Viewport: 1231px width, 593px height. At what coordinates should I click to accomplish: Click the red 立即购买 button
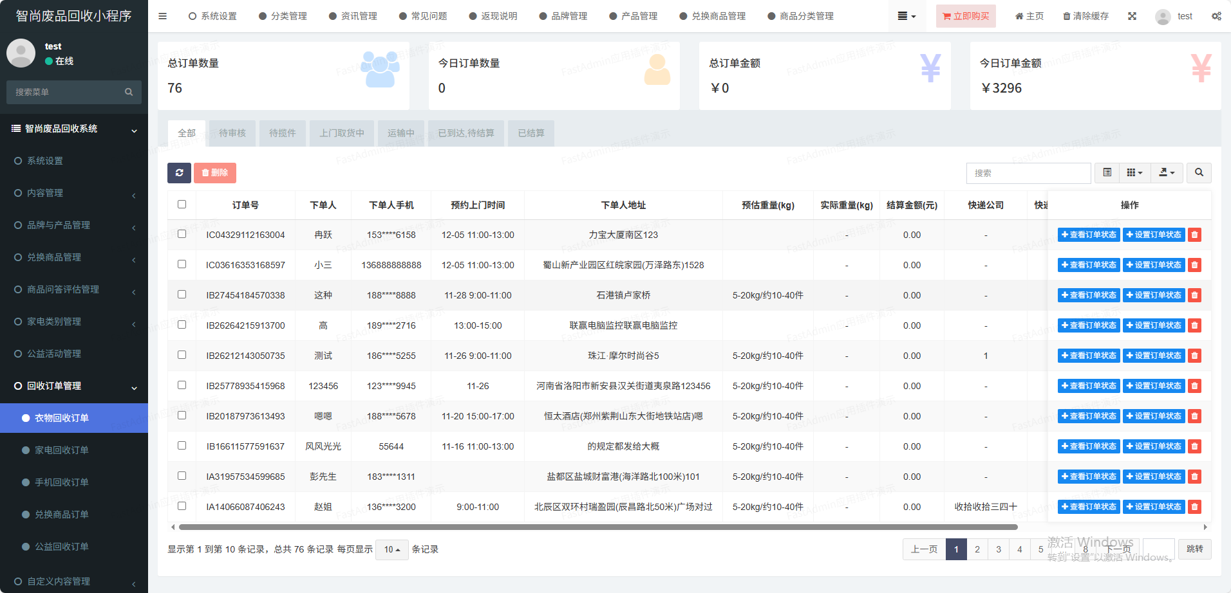click(965, 16)
